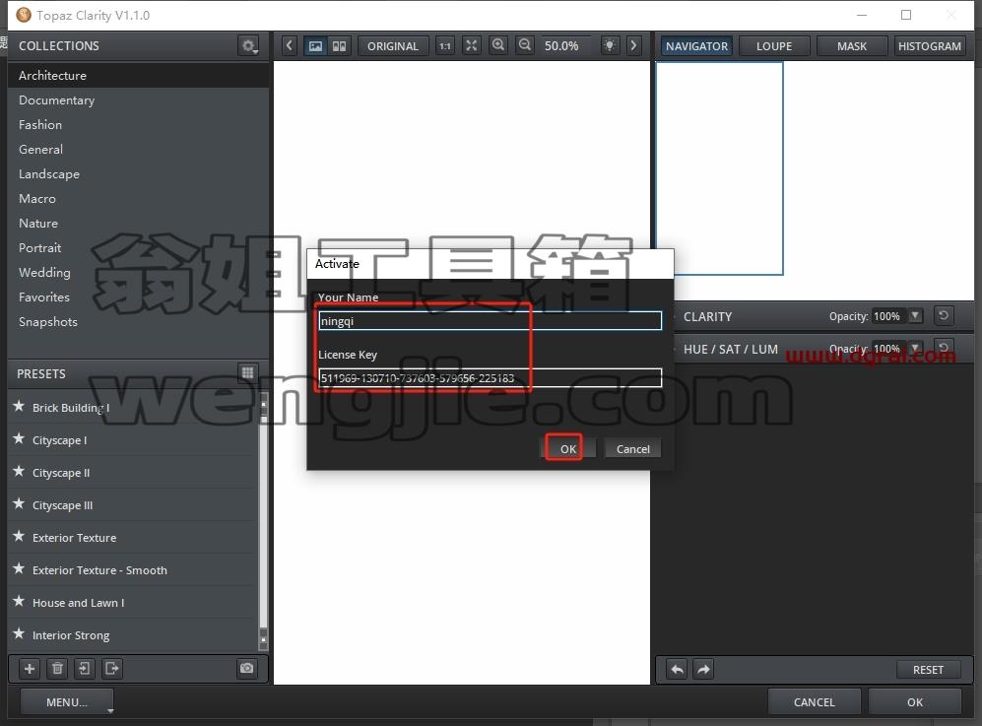The image size is (982, 726).
Task: Open the Hue/Sat/Lum opacity dropdown arrow
Action: click(915, 348)
